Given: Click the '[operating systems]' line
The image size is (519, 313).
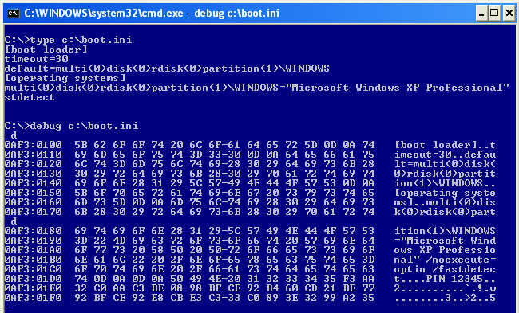Looking at the screenshot, I should pos(65,78).
